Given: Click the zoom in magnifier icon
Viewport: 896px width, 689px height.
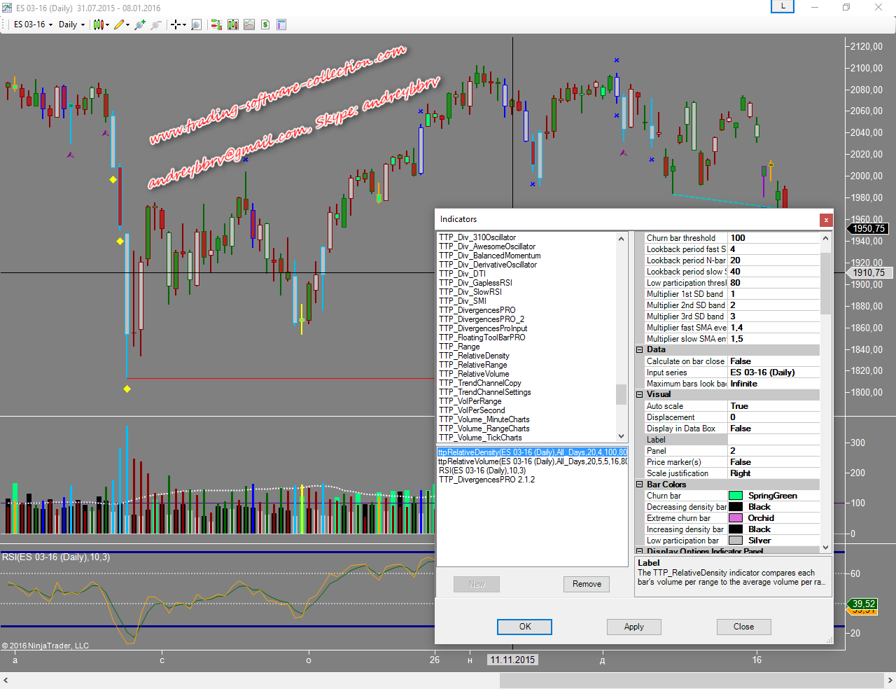Looking at the screenshot, I should click(140, 25).
